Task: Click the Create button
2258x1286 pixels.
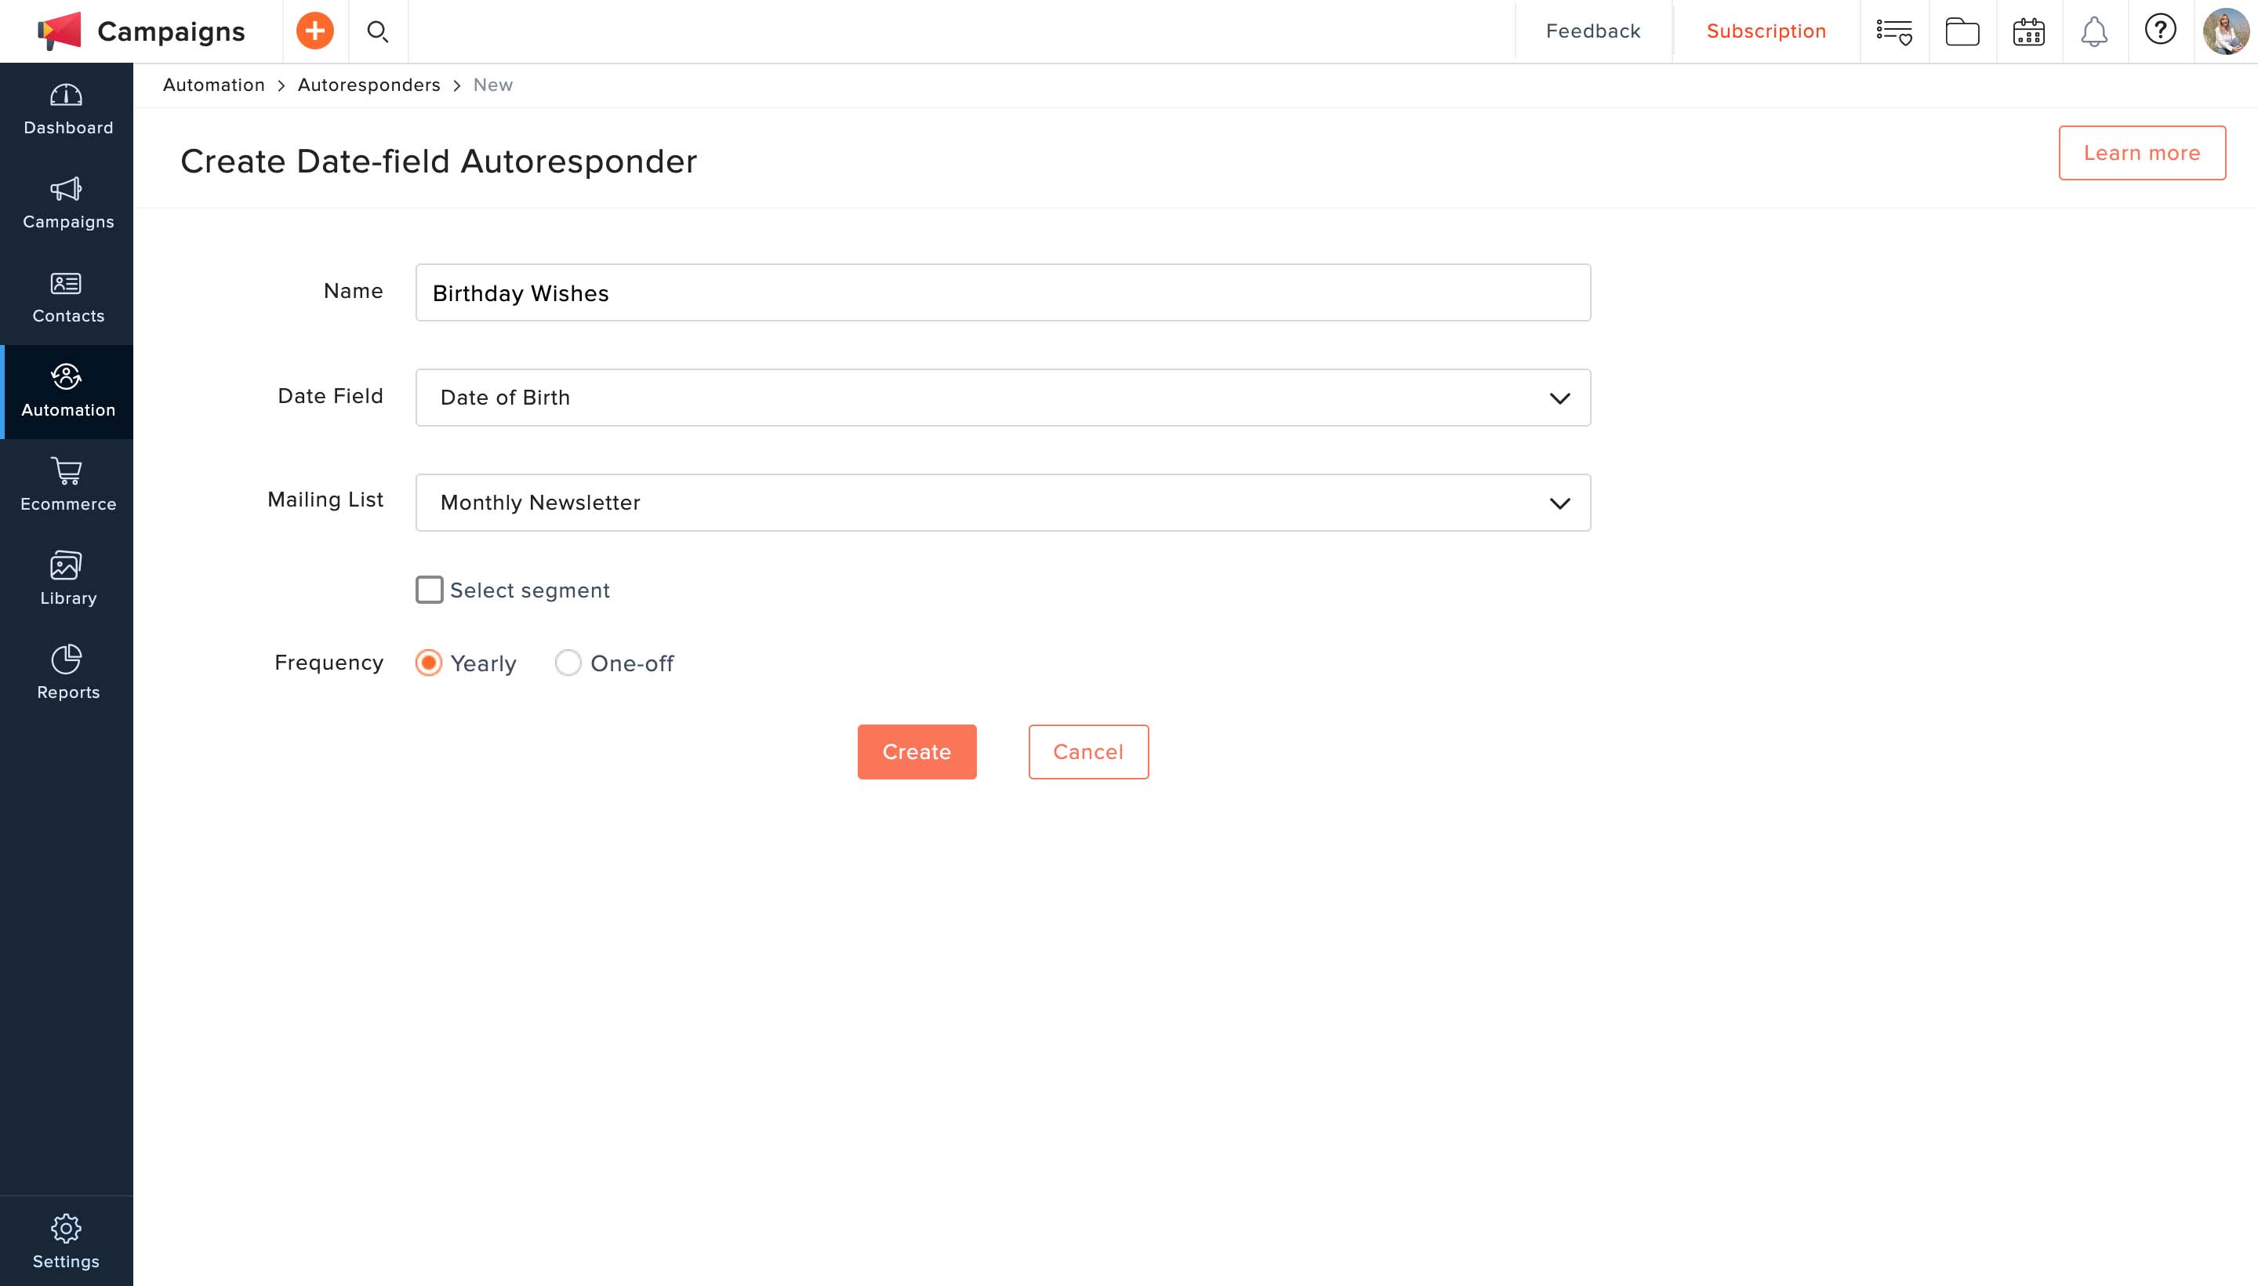Action: click(x=916, y=752)
